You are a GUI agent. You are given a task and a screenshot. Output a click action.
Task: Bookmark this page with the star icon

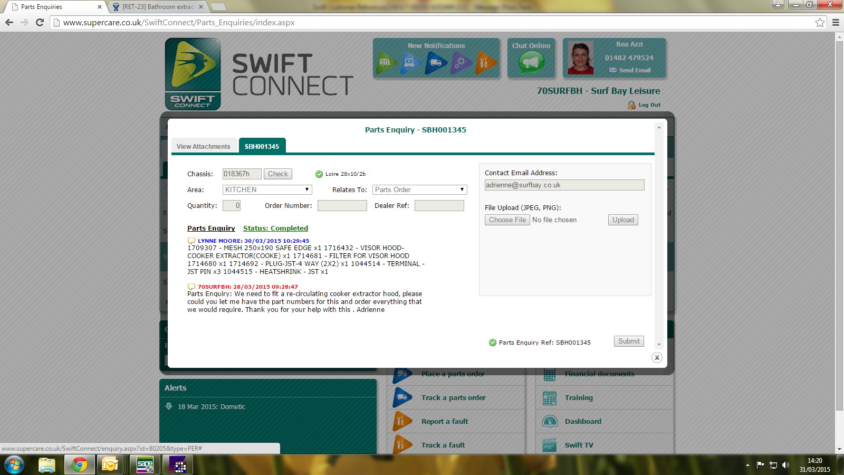coord(820,23)
